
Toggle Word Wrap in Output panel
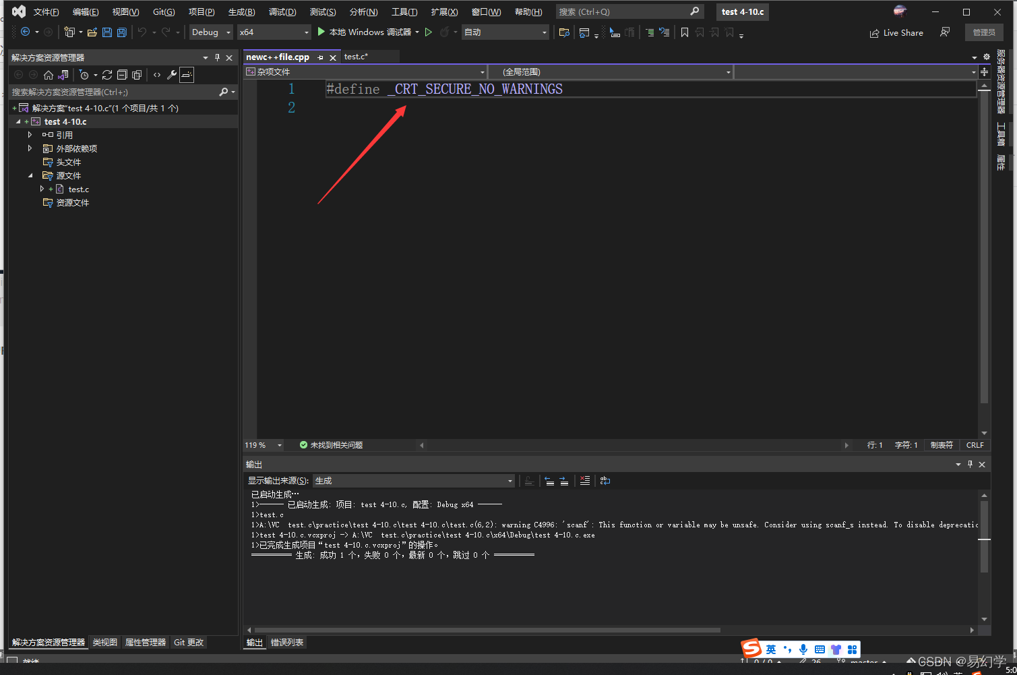[605, 481]
